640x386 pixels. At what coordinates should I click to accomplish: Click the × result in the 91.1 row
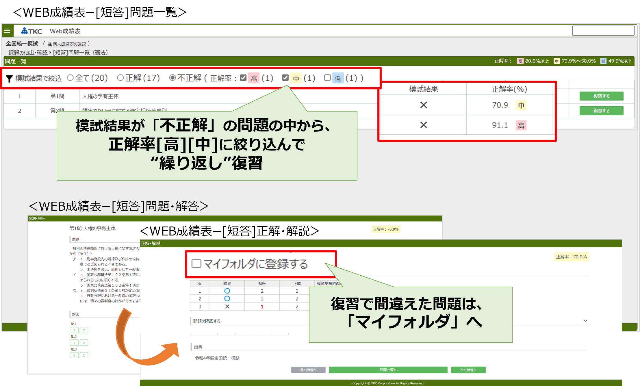[424, 125]
